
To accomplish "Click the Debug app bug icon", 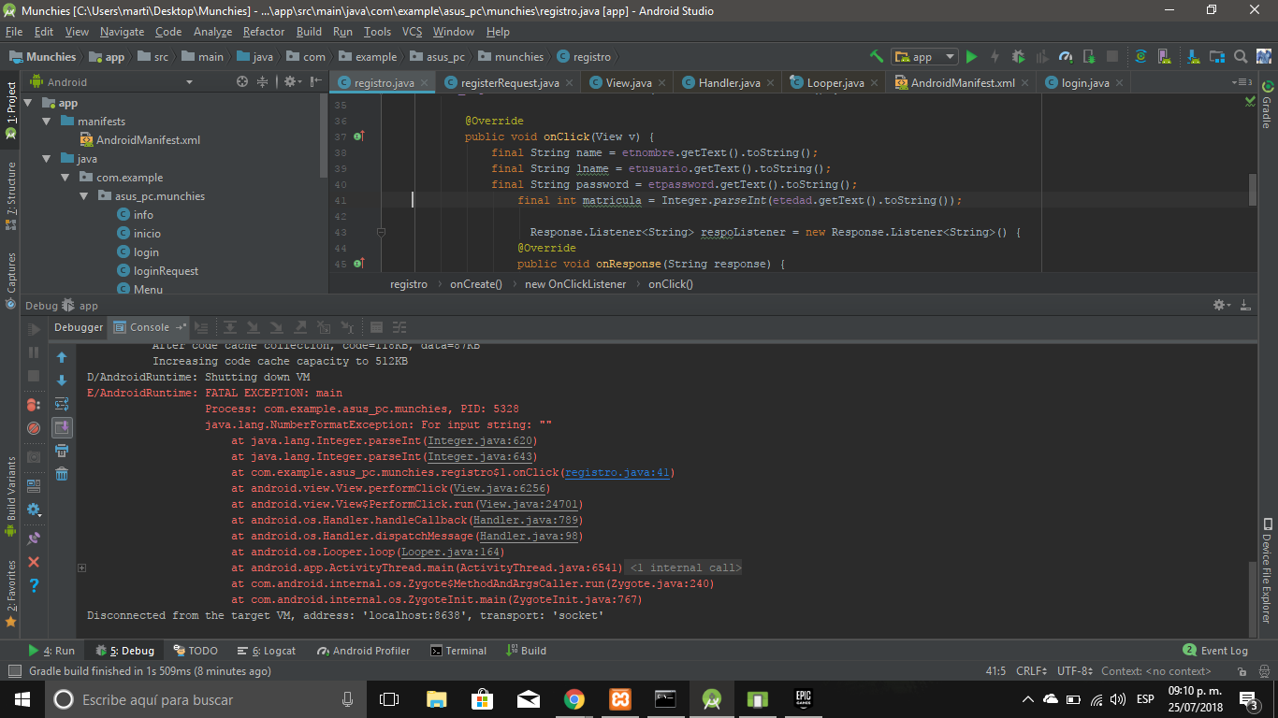I will pyautogui.click(x=1018, y=56).
